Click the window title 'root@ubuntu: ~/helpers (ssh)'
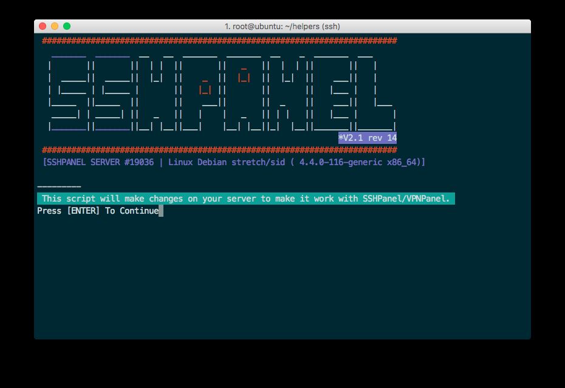Image resolution: width=565 pixels, height=388 pixels. point(282,26)
